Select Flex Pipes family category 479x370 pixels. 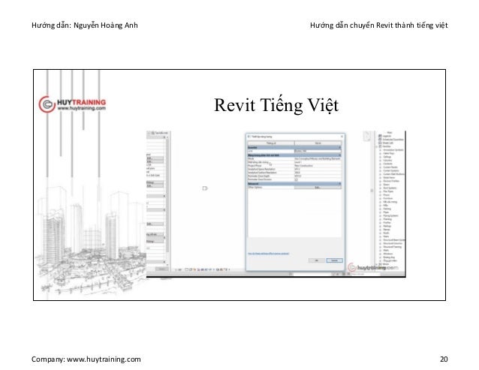coord(389,191)
